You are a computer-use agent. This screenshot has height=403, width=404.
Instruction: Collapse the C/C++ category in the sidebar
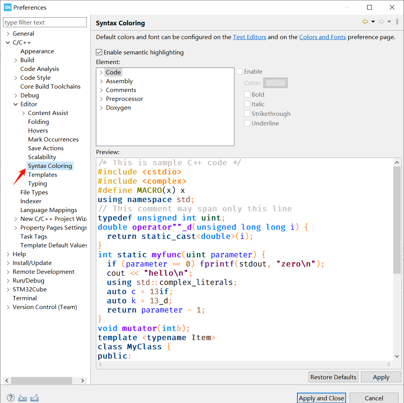(x=8, y=42)
